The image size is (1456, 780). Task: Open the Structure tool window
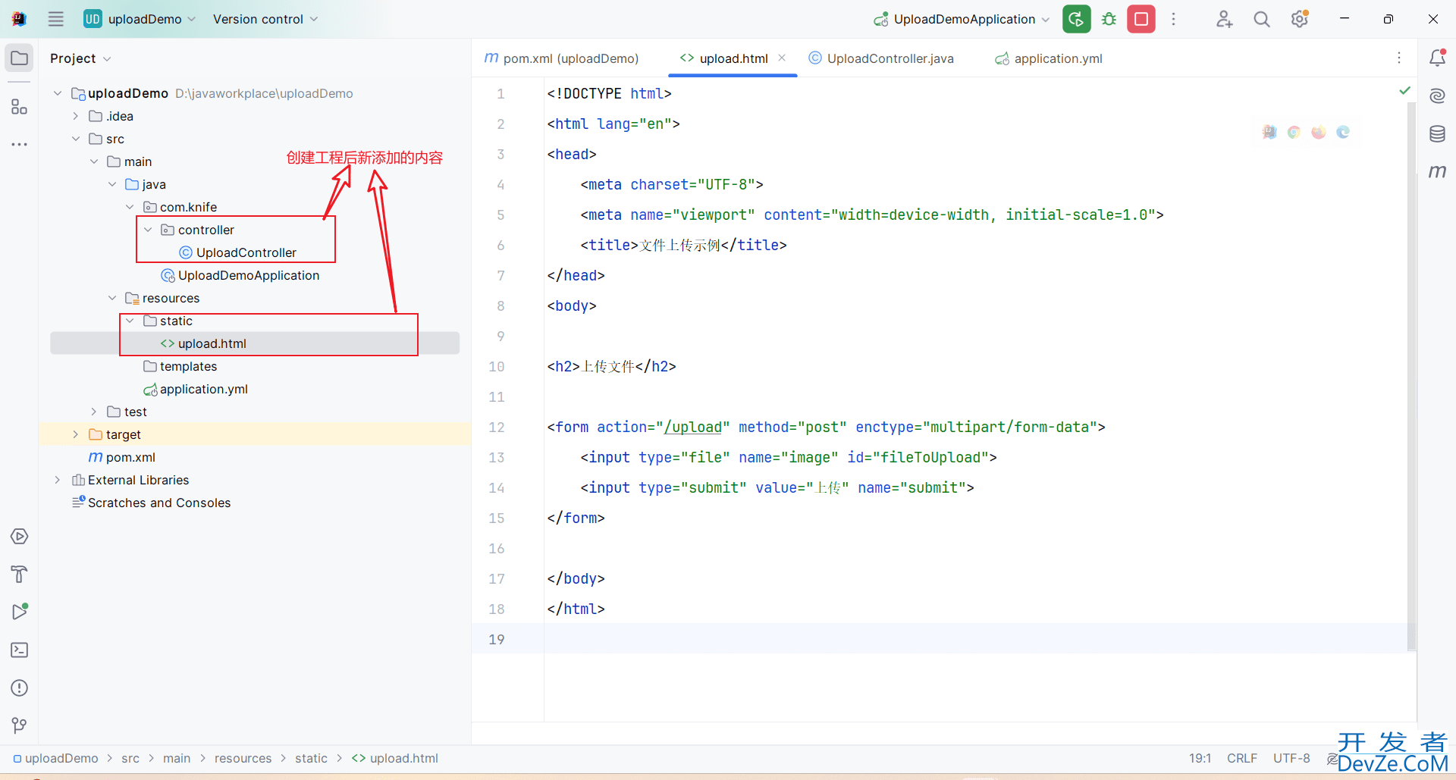click(20, 107)
